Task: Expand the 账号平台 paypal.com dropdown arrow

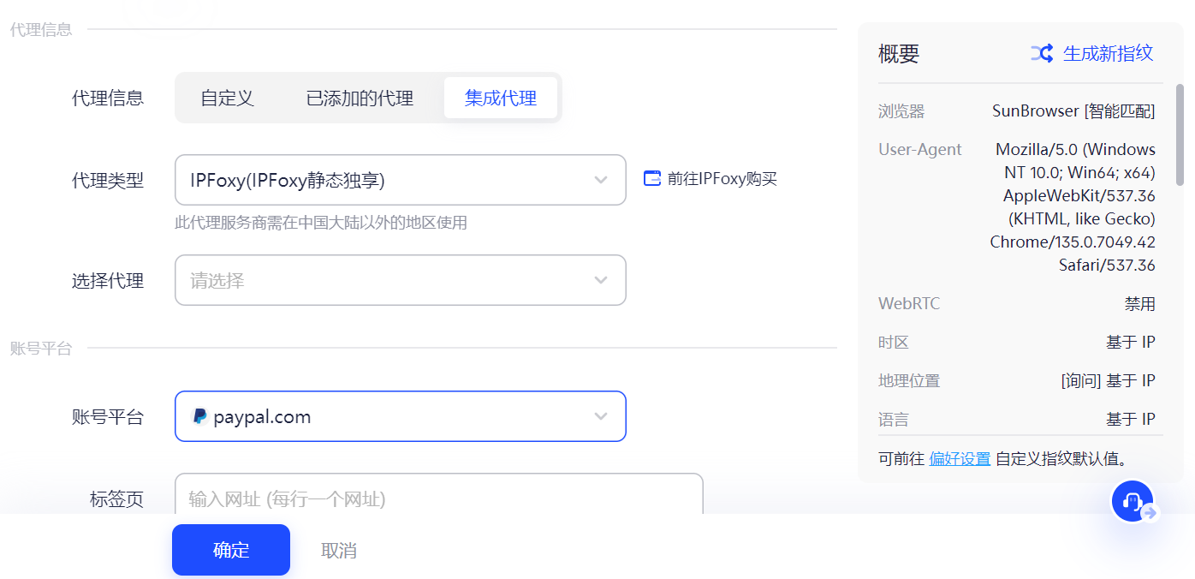Action: click(601, 416)
